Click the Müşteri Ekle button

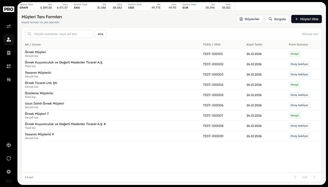pyautogui.click(x=306, y=19)
